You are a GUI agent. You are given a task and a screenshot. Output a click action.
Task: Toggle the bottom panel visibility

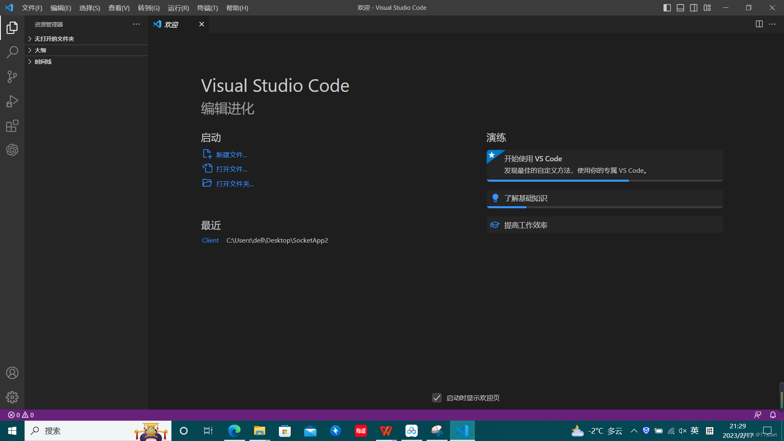tap(680, 8)
